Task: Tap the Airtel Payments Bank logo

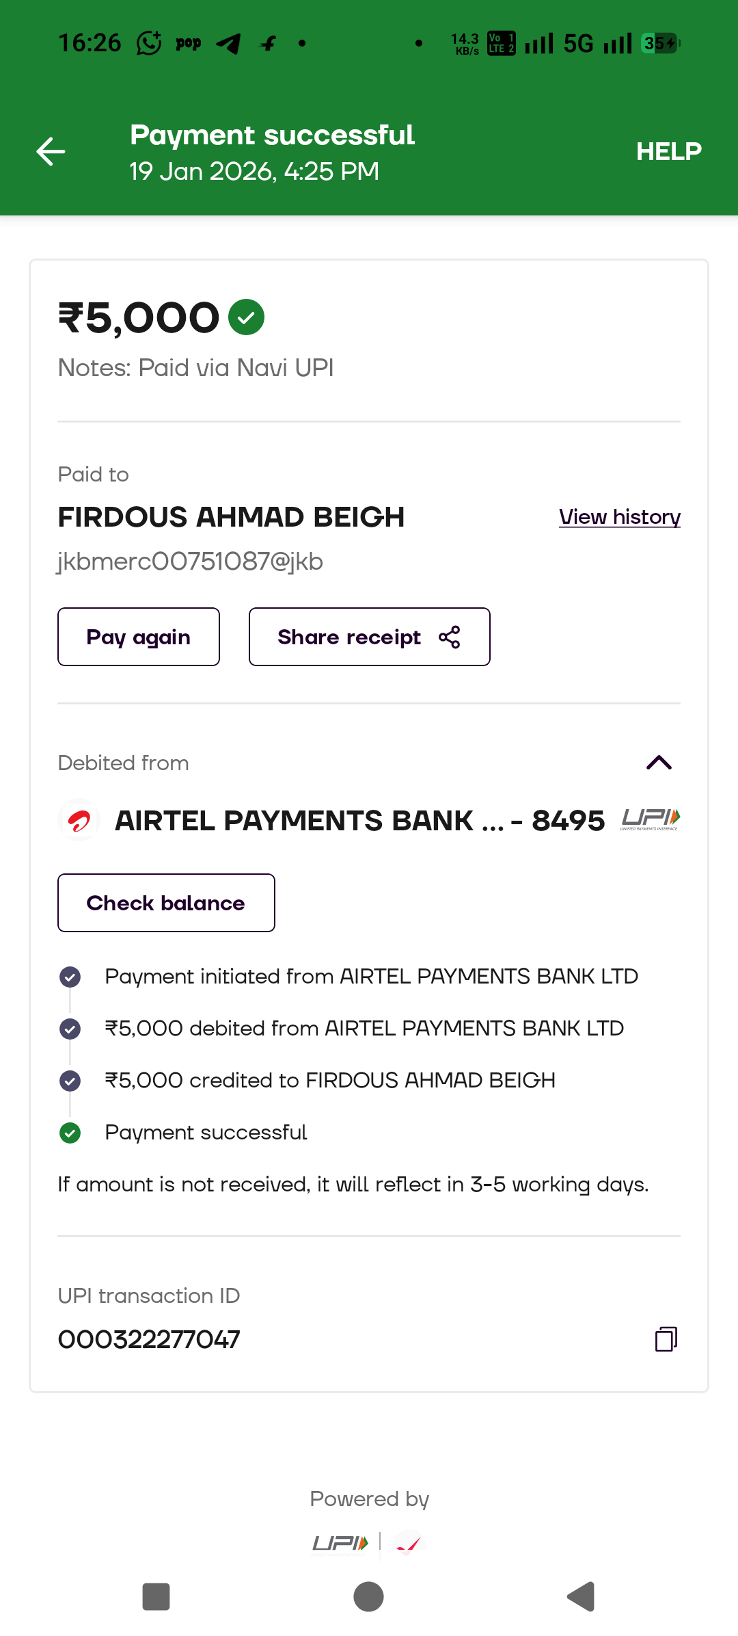Action: tap(80, 820)
